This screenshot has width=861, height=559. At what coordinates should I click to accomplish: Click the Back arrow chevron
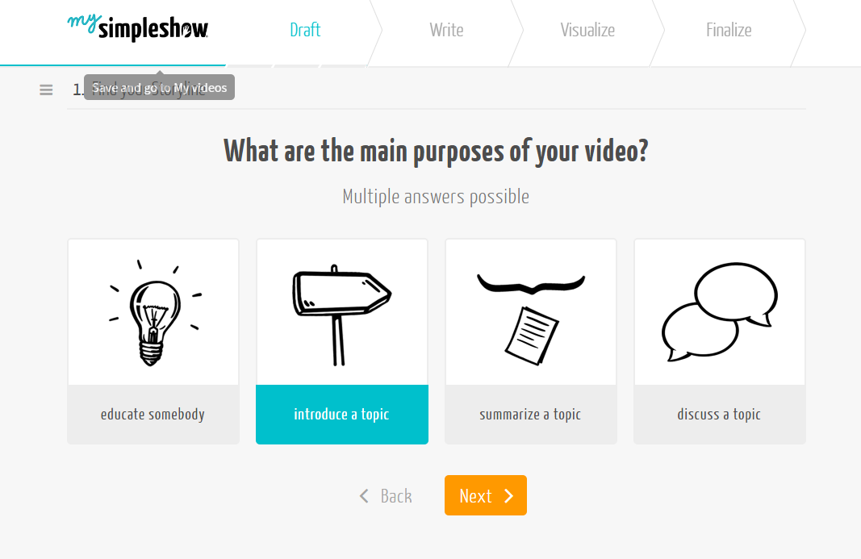pos(364,496)
